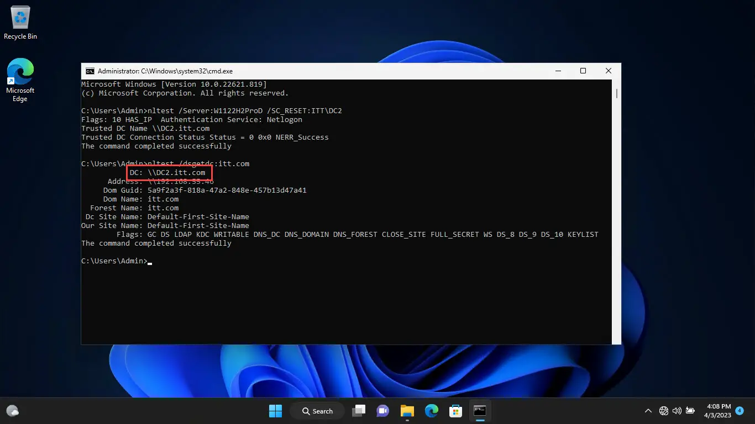Open File Explorer from the taskbar
The image size is (755, 424).
(407, 411)
